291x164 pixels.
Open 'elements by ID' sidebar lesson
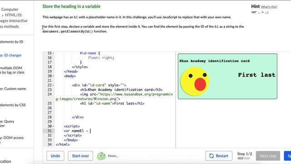tap(11, 42)
